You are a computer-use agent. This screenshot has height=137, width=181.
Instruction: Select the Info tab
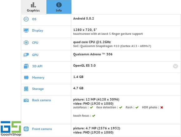click(59, 7)
